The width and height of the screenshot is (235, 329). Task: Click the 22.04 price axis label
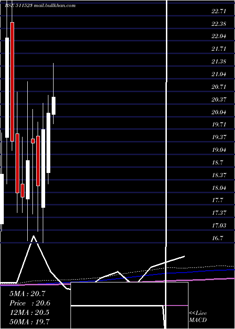(219, 36)
